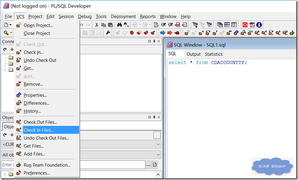Viewport: 298px width, 180px height.
Task: Tile windows horizontally using toolbar icon
Action: pyautogui.click(x=227, y=25)
